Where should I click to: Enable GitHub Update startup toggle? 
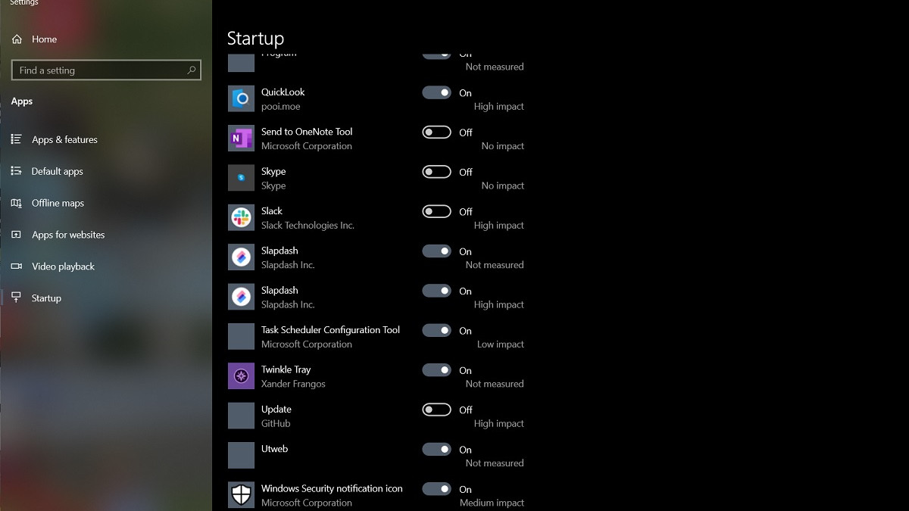(x=436, y=410)
